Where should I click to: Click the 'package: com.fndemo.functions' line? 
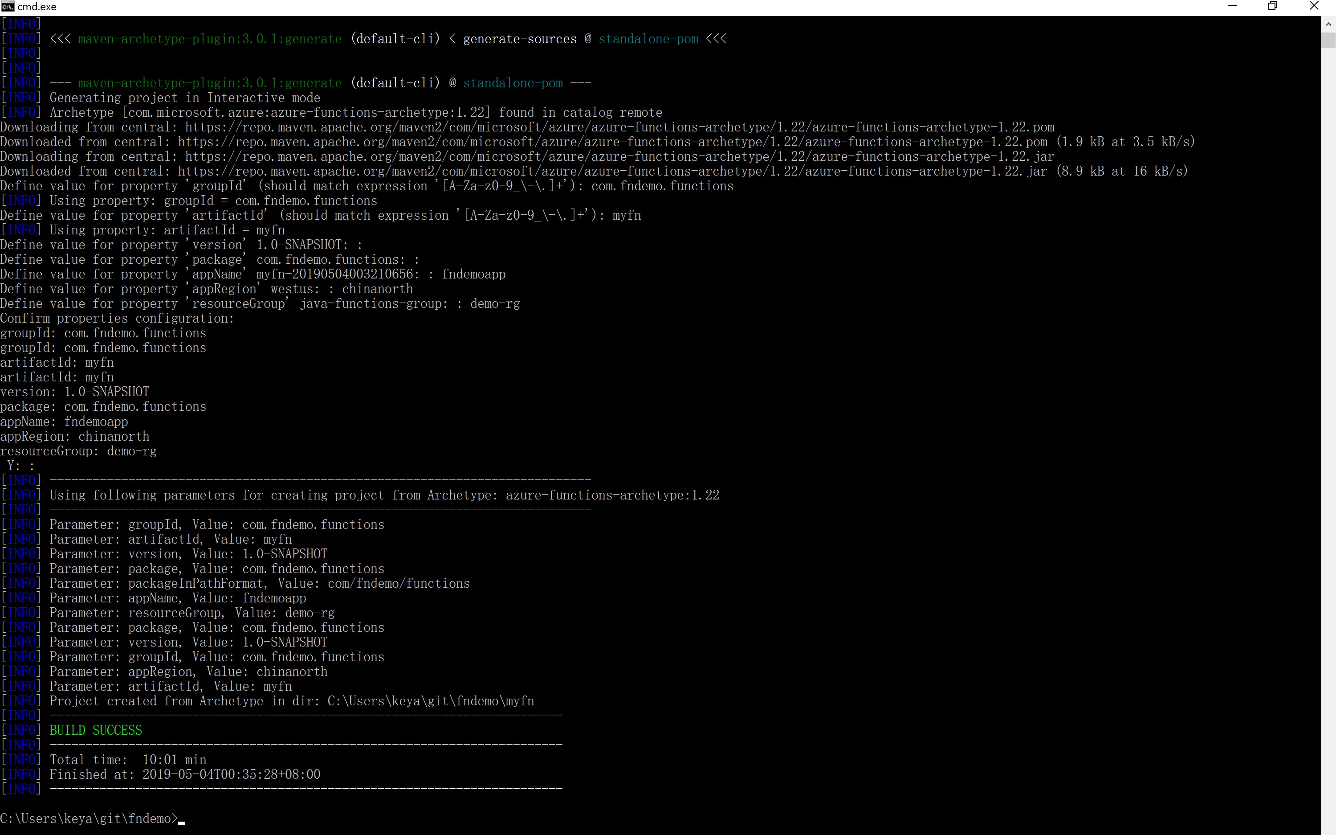tap(103, 406)
